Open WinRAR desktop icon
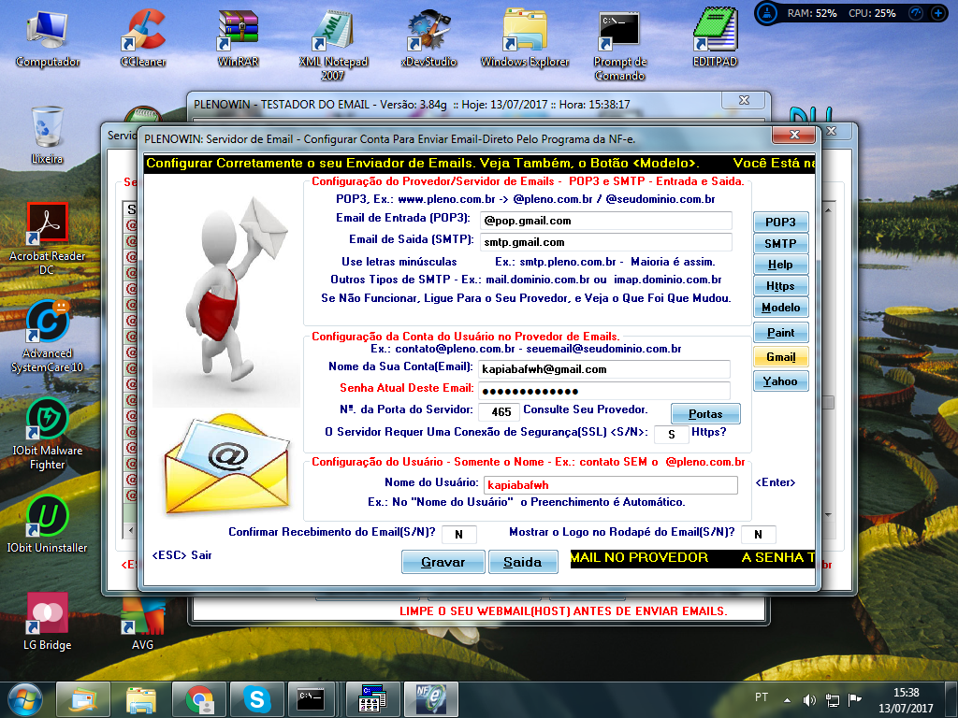Image resolution: width=958 pixels, height=718 pixels. click(238, 37)
